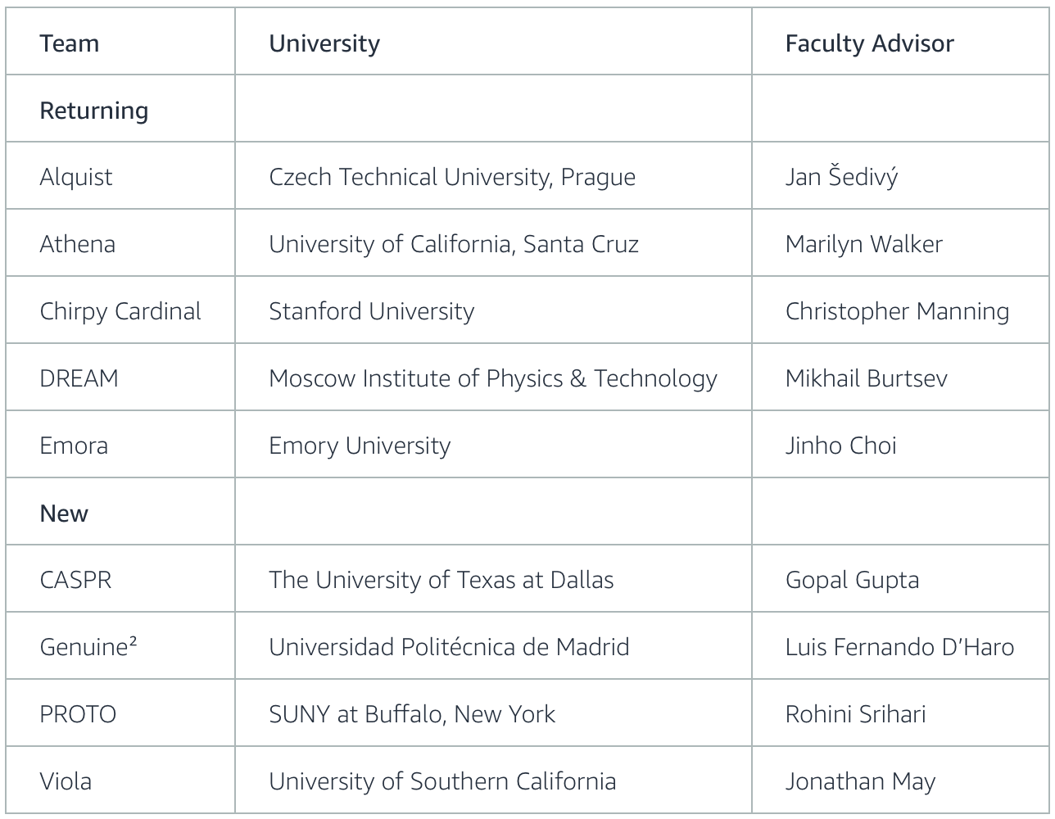Click Moscow Institute of Physics & Technology
This screenshot has height=819, width=1055.
pyautogui.click(x=493, y=378)
